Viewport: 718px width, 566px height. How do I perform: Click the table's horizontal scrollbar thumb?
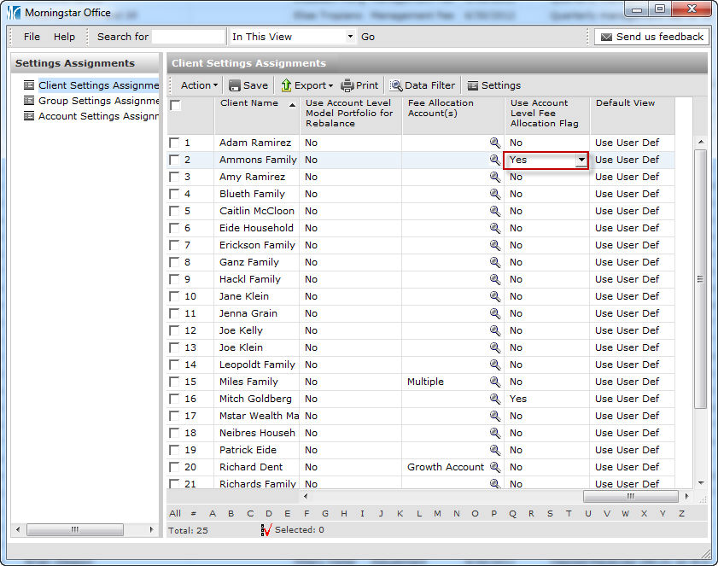point(630,496)
